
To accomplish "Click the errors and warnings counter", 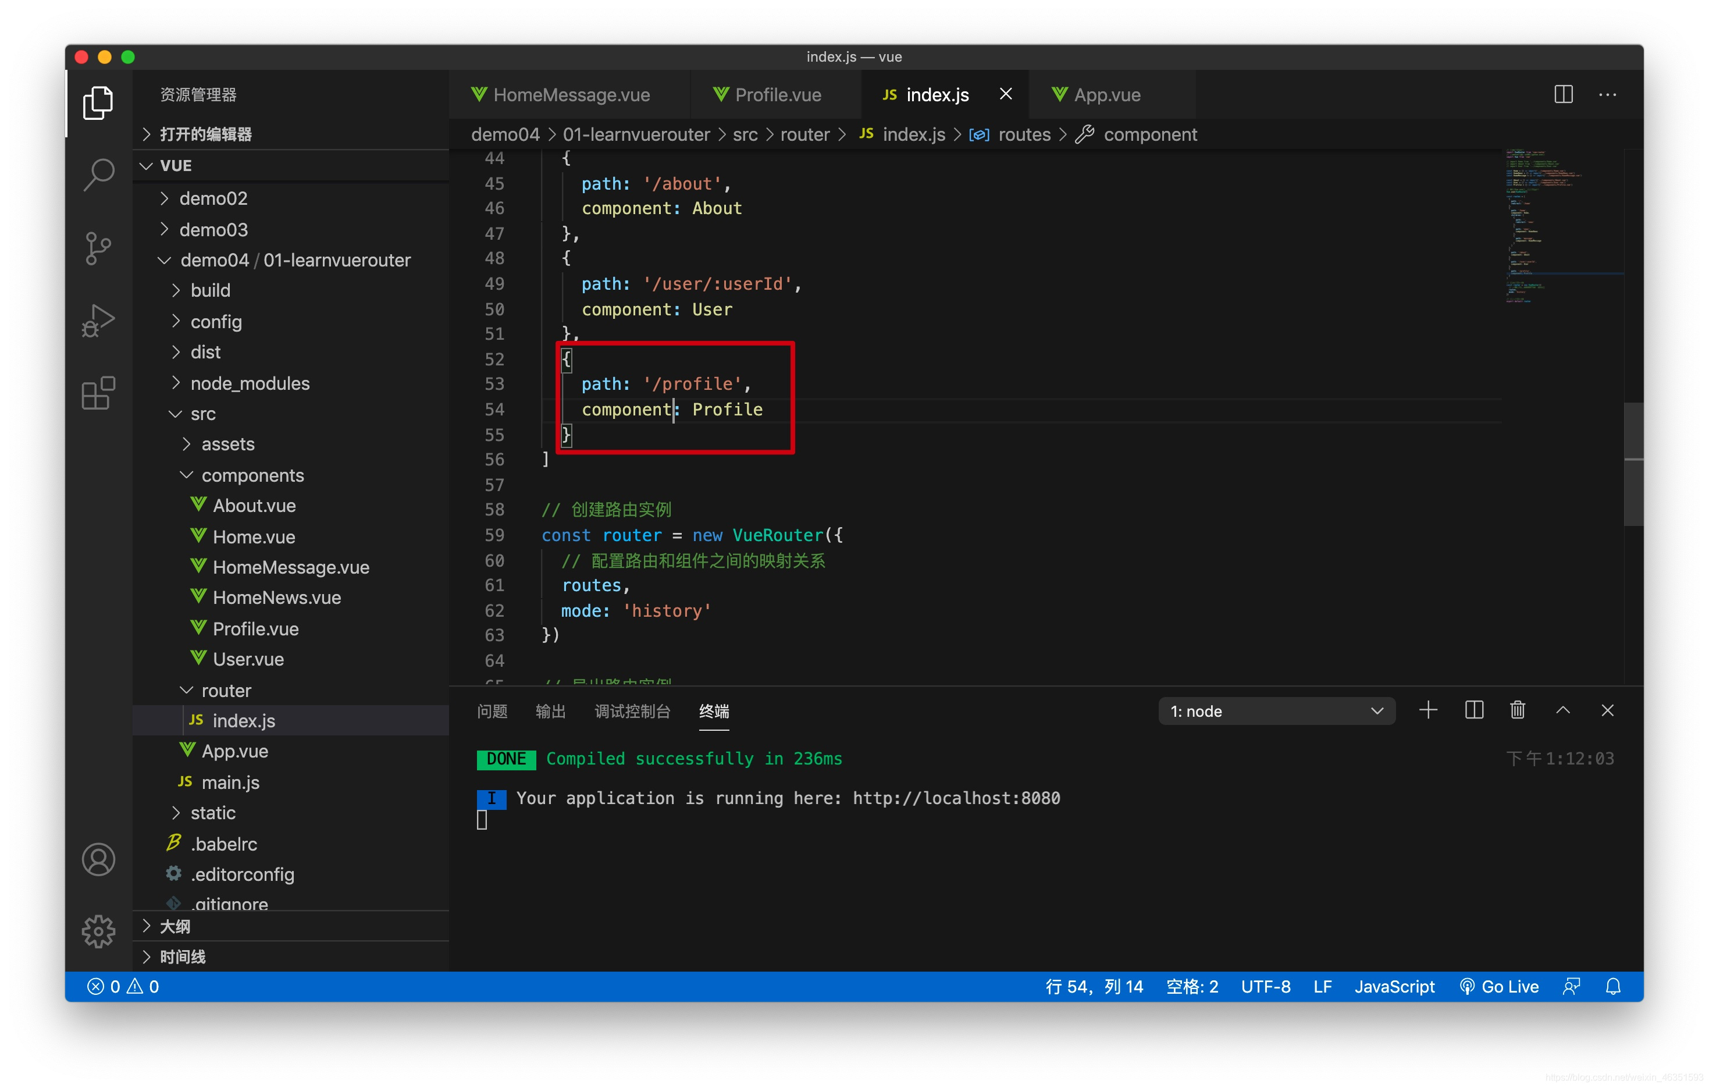I will 123,987.
